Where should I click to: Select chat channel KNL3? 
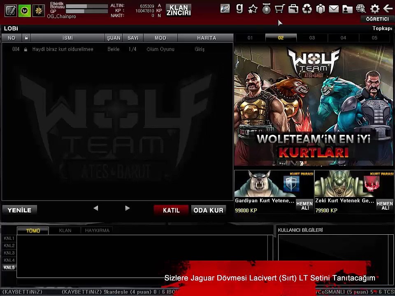pyautogui.click(x=9, y=253)
